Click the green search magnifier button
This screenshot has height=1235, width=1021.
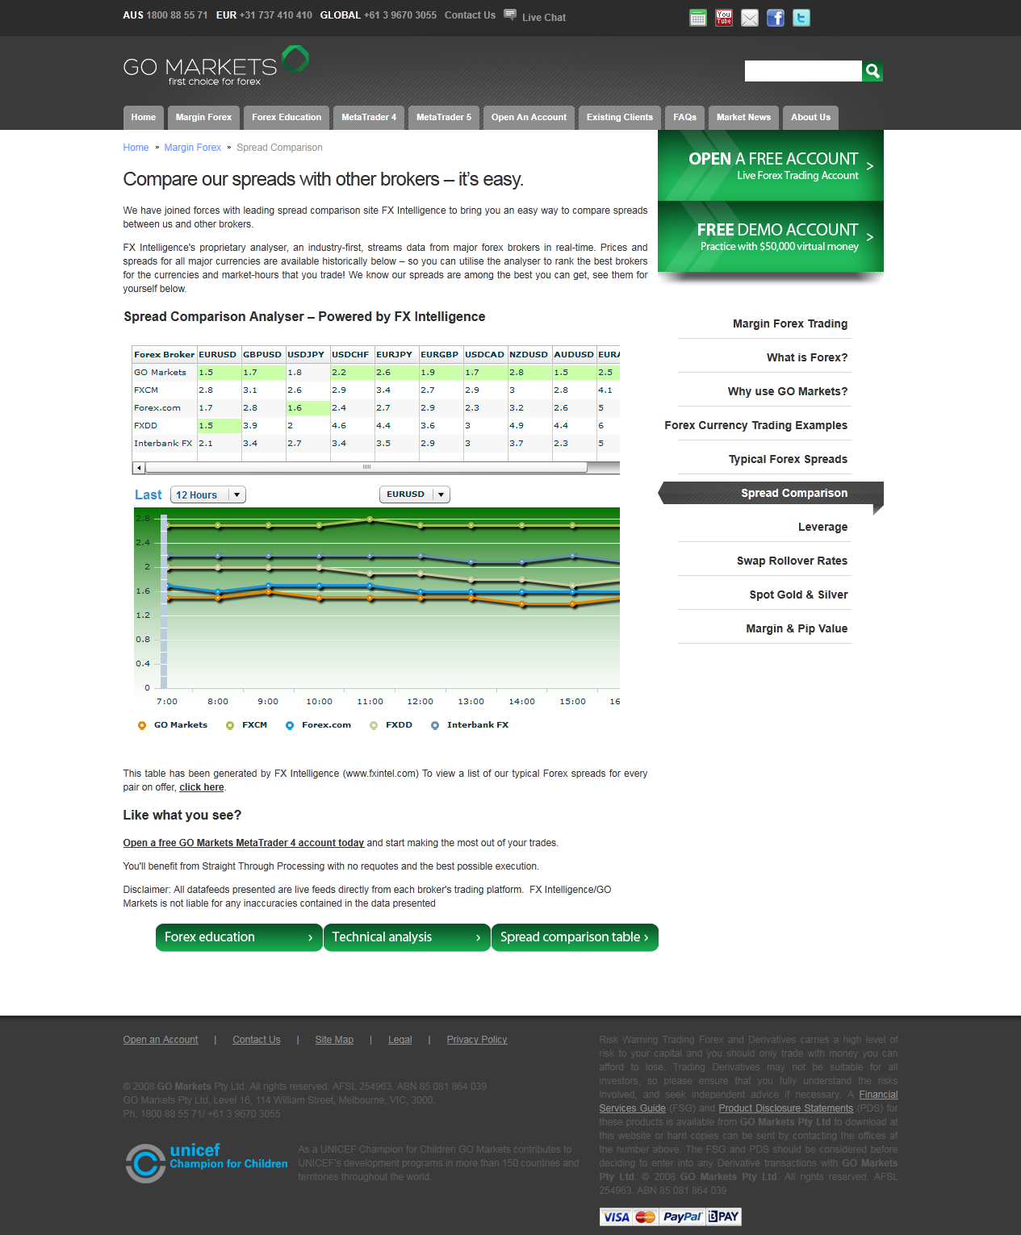pos(872,71)
